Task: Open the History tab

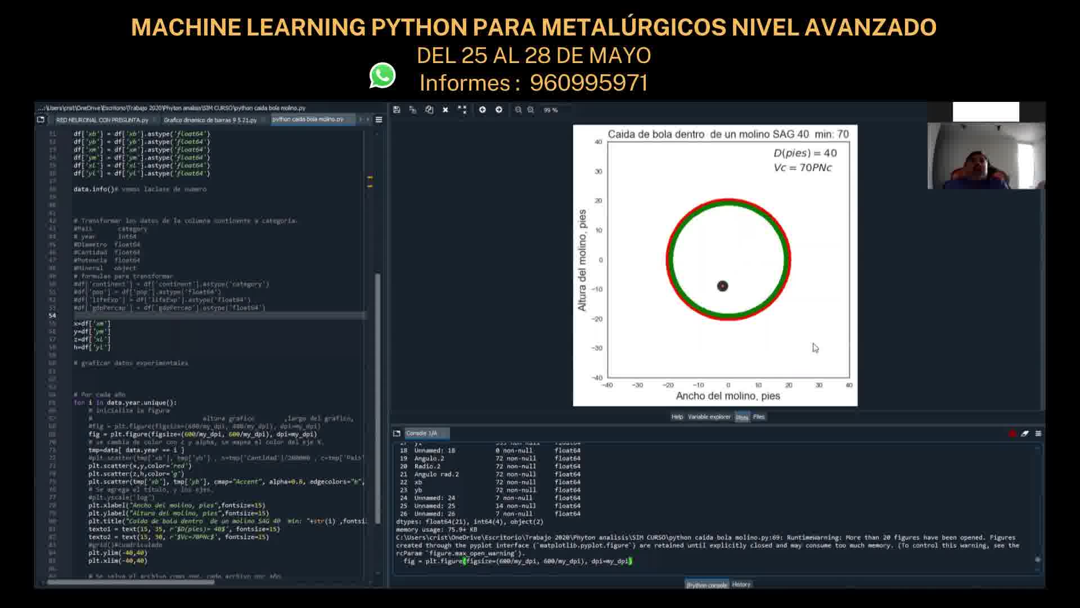Action: point(741,584)
